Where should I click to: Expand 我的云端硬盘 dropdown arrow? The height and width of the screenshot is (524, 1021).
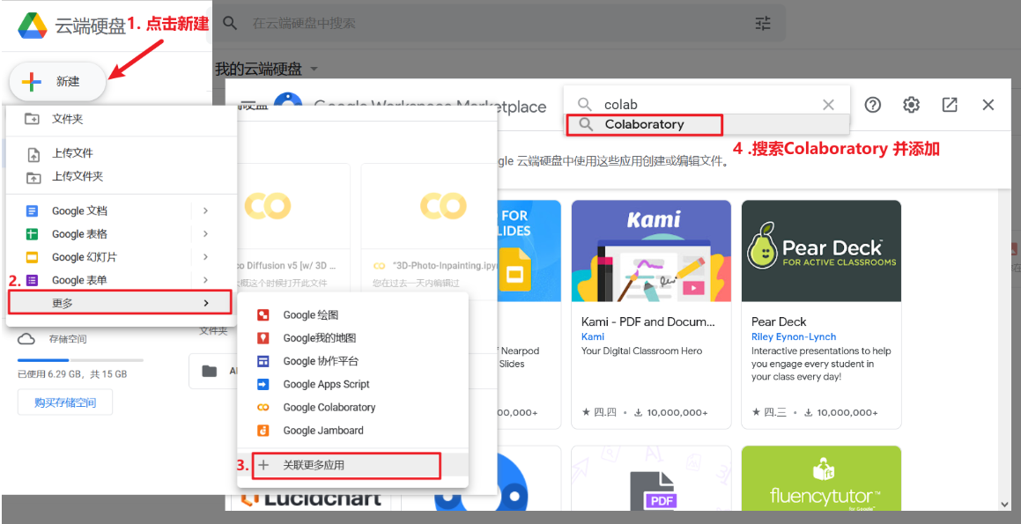coord(314,69)
